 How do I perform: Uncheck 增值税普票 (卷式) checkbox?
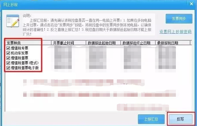8,63
